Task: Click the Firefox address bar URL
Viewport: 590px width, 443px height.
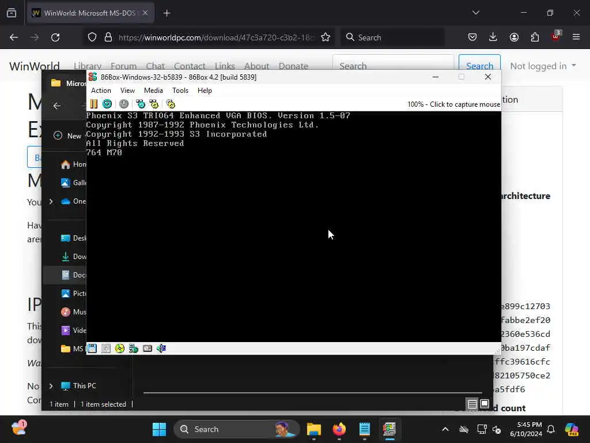Action: (215, 37)
